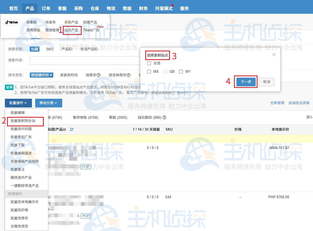This screenshot has width=313, height=231.
Task: Close the 选择复制站点 dialog
Action: point(274,54)
